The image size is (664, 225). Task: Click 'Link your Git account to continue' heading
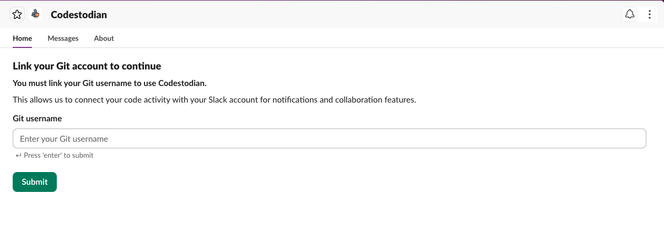(87, 66)
